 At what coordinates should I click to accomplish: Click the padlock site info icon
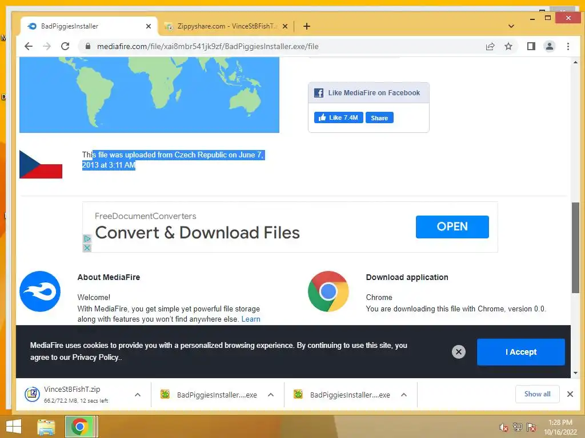(87, 46)
